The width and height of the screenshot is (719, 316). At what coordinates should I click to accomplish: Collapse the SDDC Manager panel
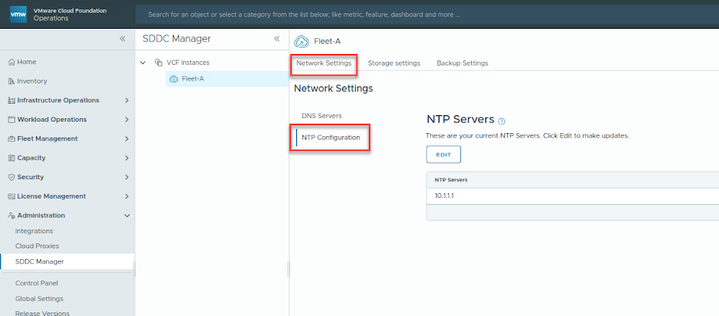[x=277, y=39]
